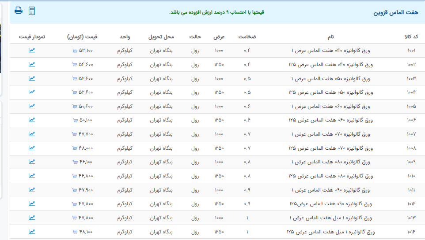Screen dimensions: 425x240
Task: Click the price chart icon for item 1014
Action: click(x=32, y=232)
